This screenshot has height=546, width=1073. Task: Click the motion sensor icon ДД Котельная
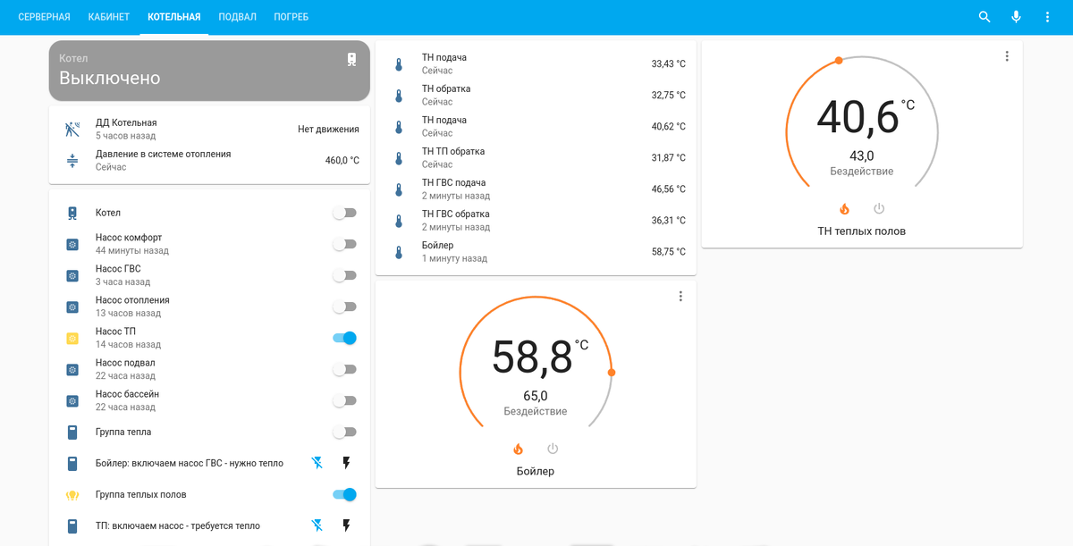(72, 129)
